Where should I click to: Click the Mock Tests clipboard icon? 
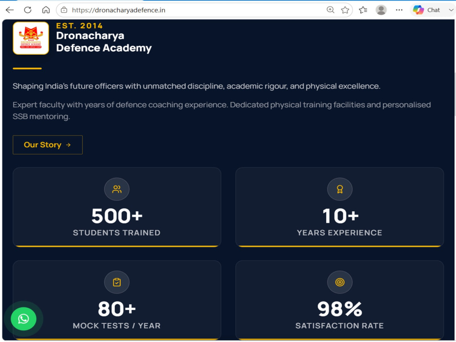point(117,282)
